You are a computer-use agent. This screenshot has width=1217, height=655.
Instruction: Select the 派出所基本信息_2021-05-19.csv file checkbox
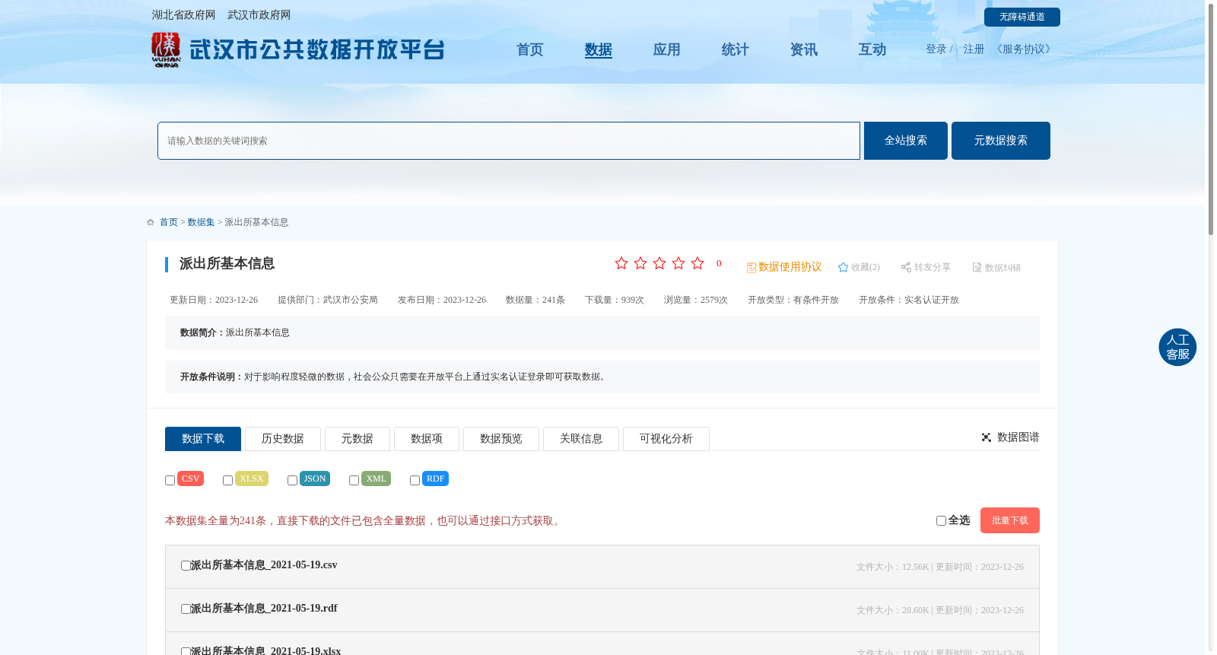(x=186, y=565)
